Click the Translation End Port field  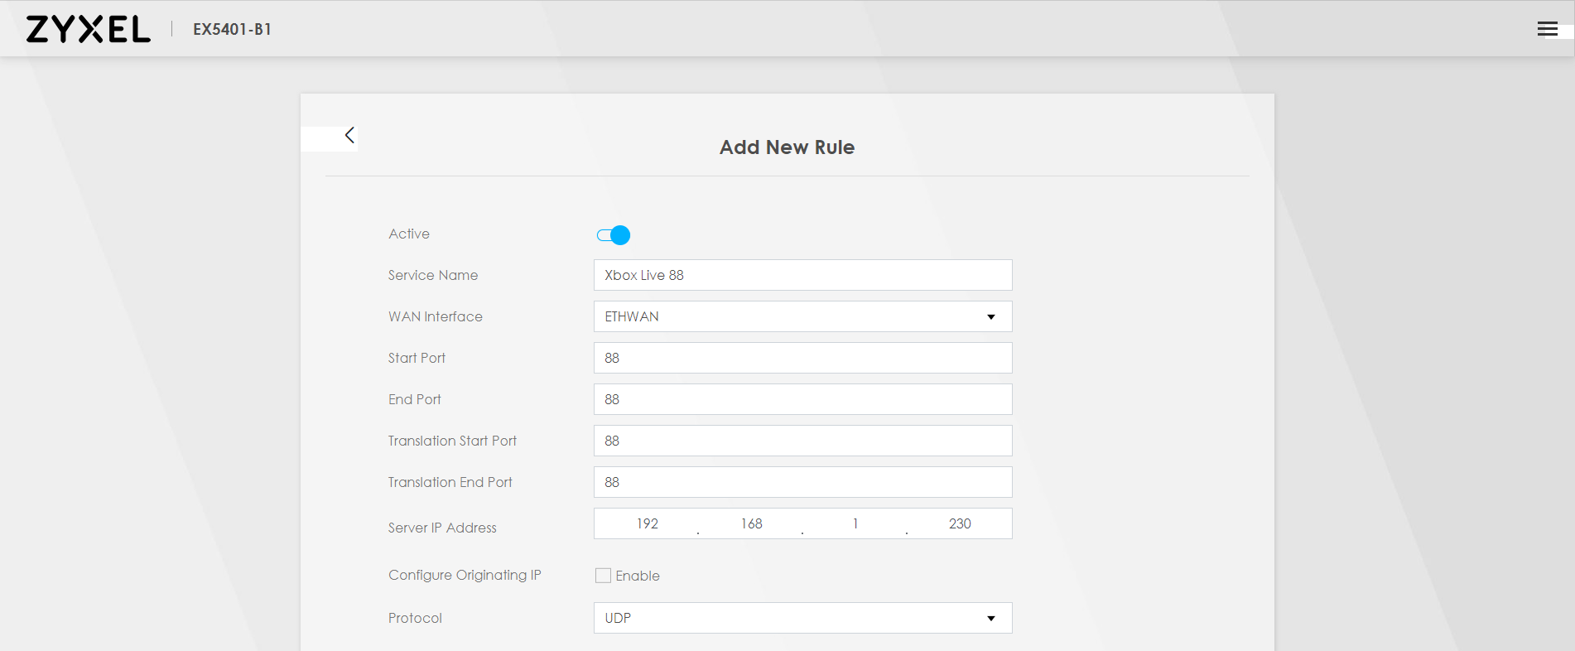click(802, 482)
